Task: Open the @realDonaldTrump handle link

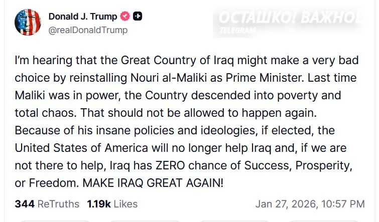Action: click(88, 30)
